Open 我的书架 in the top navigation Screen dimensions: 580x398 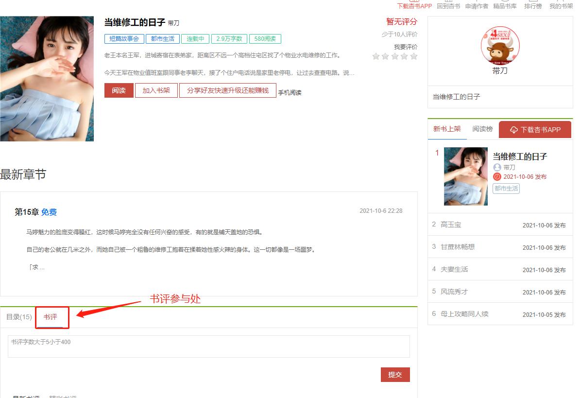pos(561,6)
